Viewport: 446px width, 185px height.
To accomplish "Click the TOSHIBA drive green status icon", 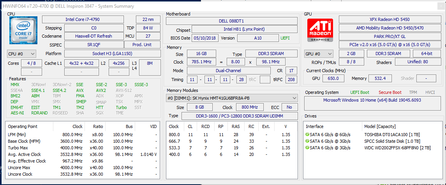I will coord(307,135).
